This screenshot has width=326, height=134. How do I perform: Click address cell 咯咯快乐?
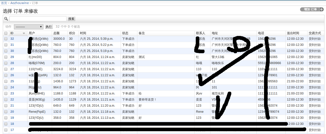(x=218, y=63)
